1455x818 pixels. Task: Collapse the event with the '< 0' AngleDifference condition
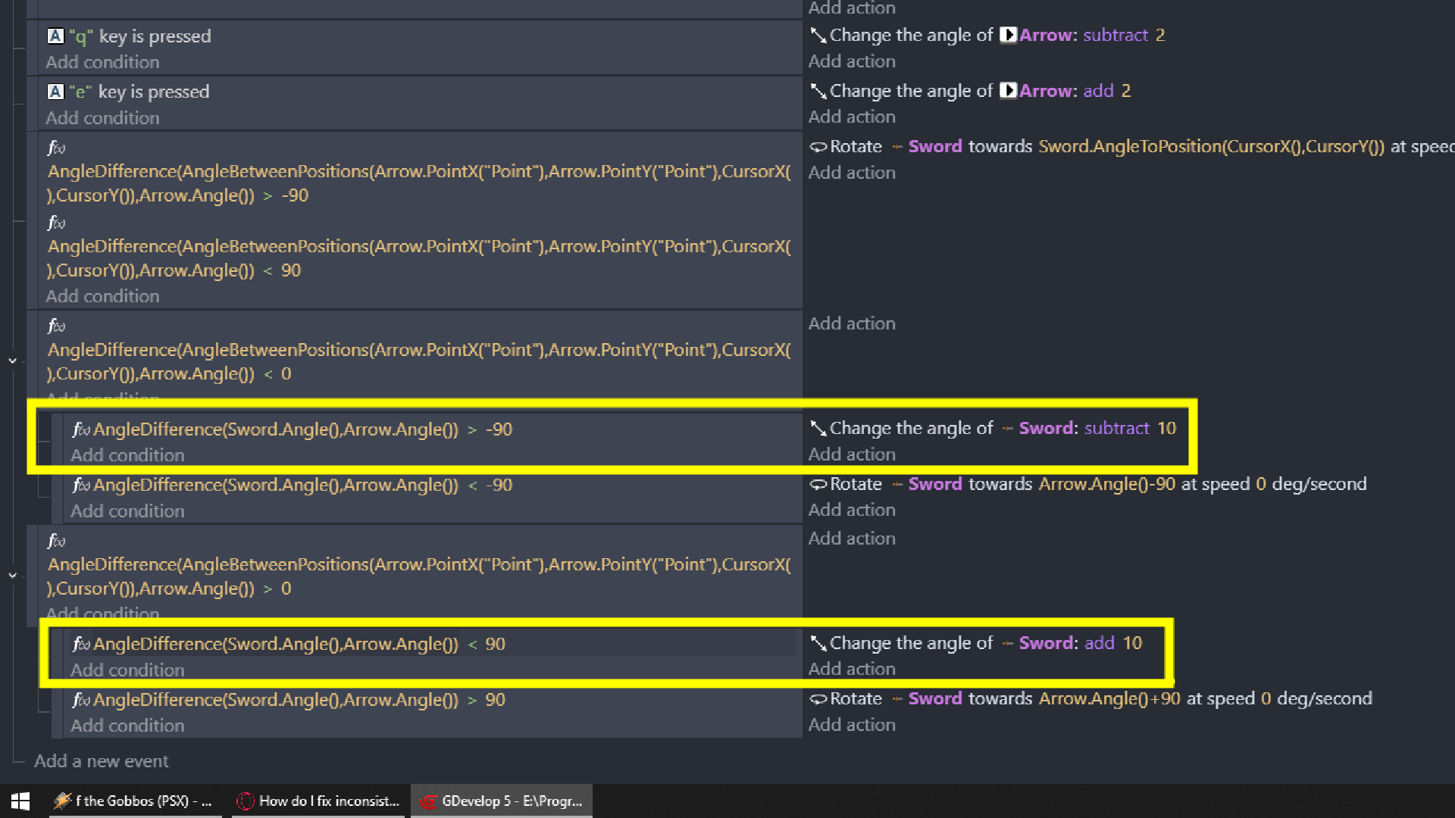tap(13, 361)
